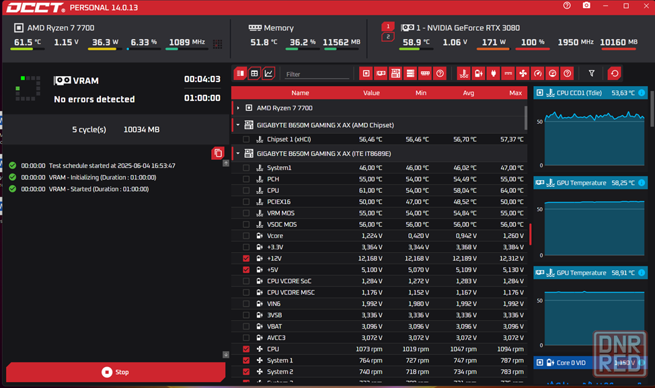The width and height of the screenshot is (655, 388).
Task: Switch to table view layout icon
Action: tap(254, 73)
